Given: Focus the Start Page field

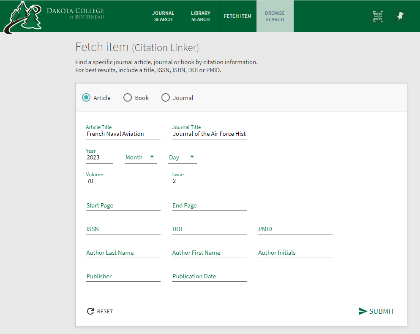Looking at the screenshot, I should tap(123, 205).
